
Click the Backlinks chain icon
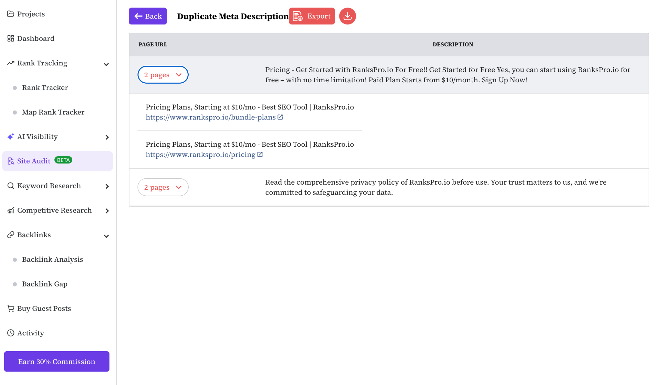click(11, 235)
